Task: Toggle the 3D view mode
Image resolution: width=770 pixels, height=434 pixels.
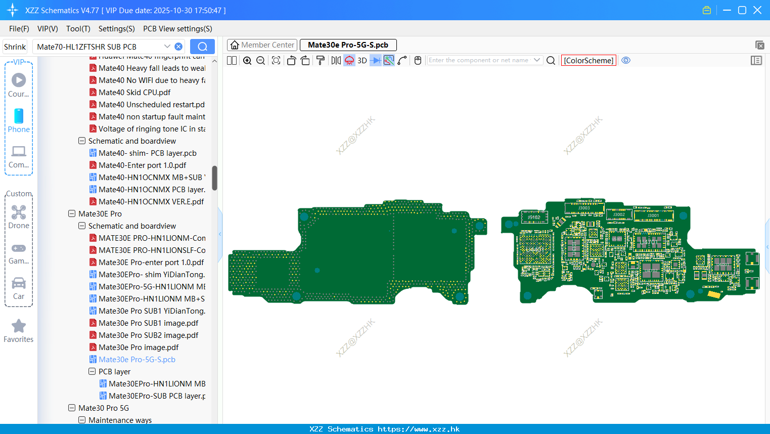Action: (x=362, y=60)
